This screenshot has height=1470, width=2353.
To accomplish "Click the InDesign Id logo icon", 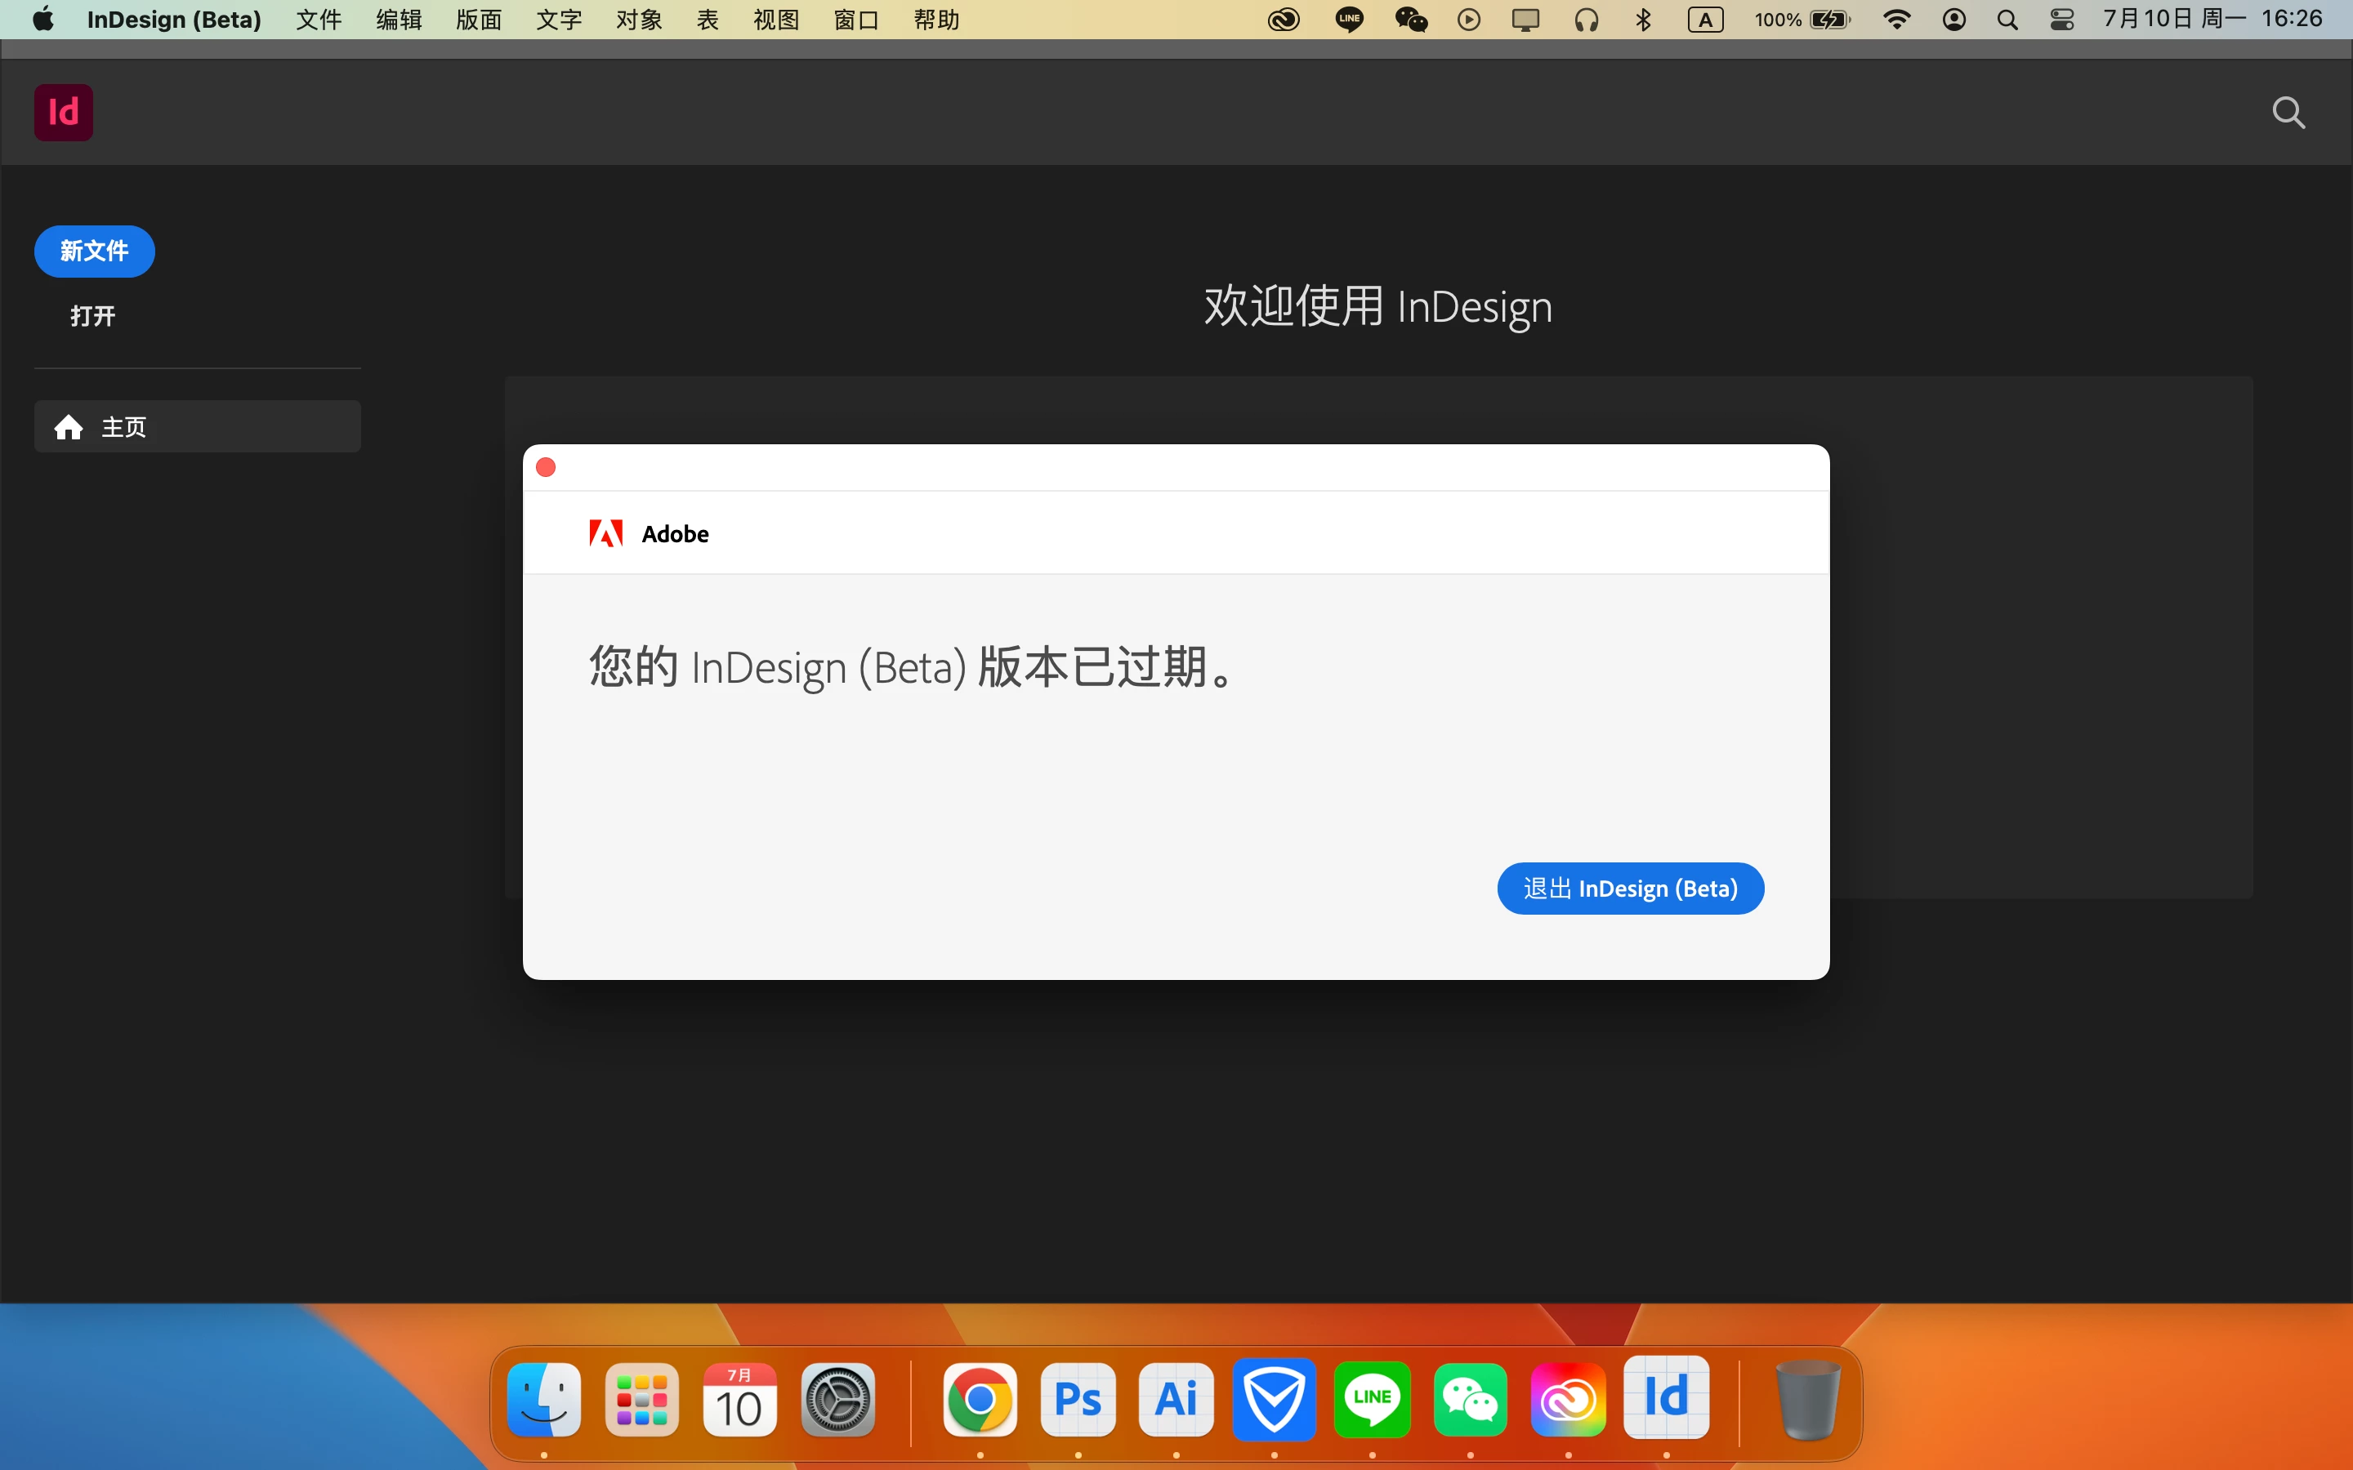I will click(x=63, y=113).
